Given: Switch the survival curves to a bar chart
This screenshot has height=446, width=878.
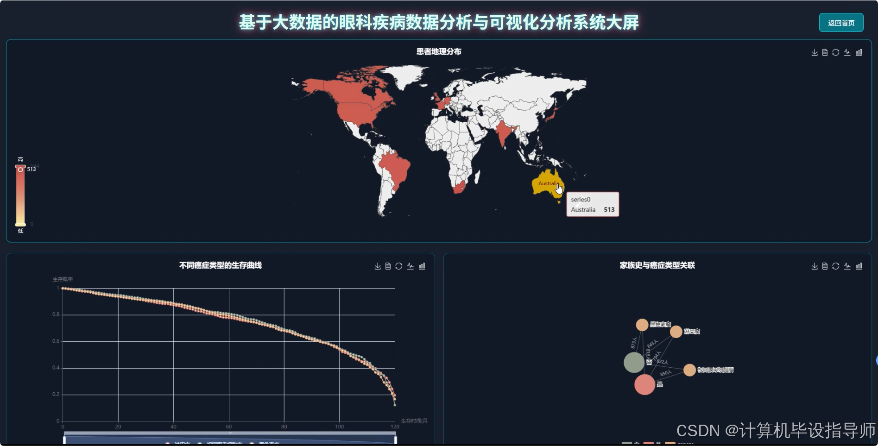Looking at the screenshot, I should coord(422,266).
